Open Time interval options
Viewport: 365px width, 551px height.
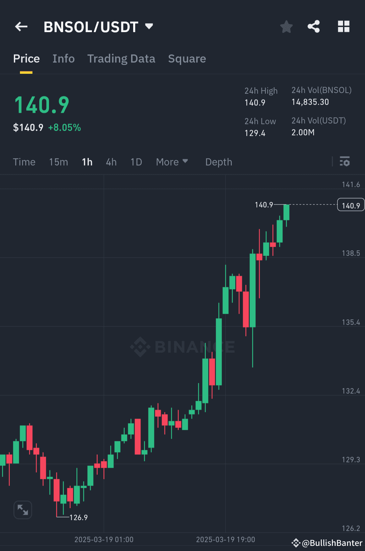pyautogui.click(x=24, y=162)
